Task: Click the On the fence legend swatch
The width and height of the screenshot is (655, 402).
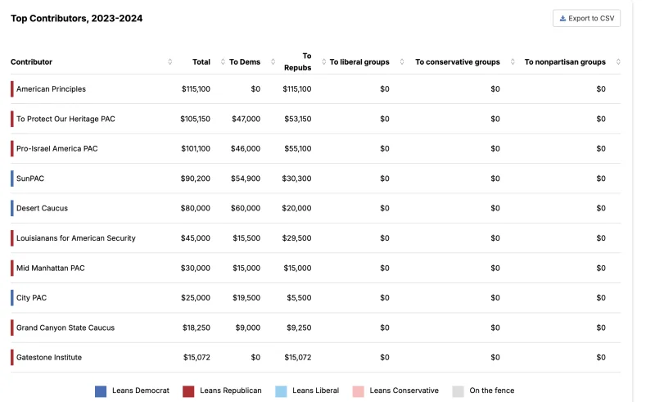Action: click(458, 391)
